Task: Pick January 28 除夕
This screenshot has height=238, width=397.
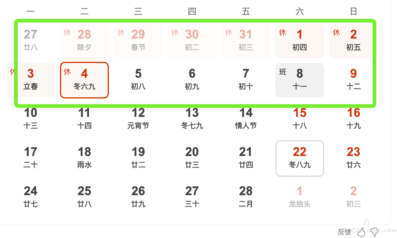Action: pos(84,41)
